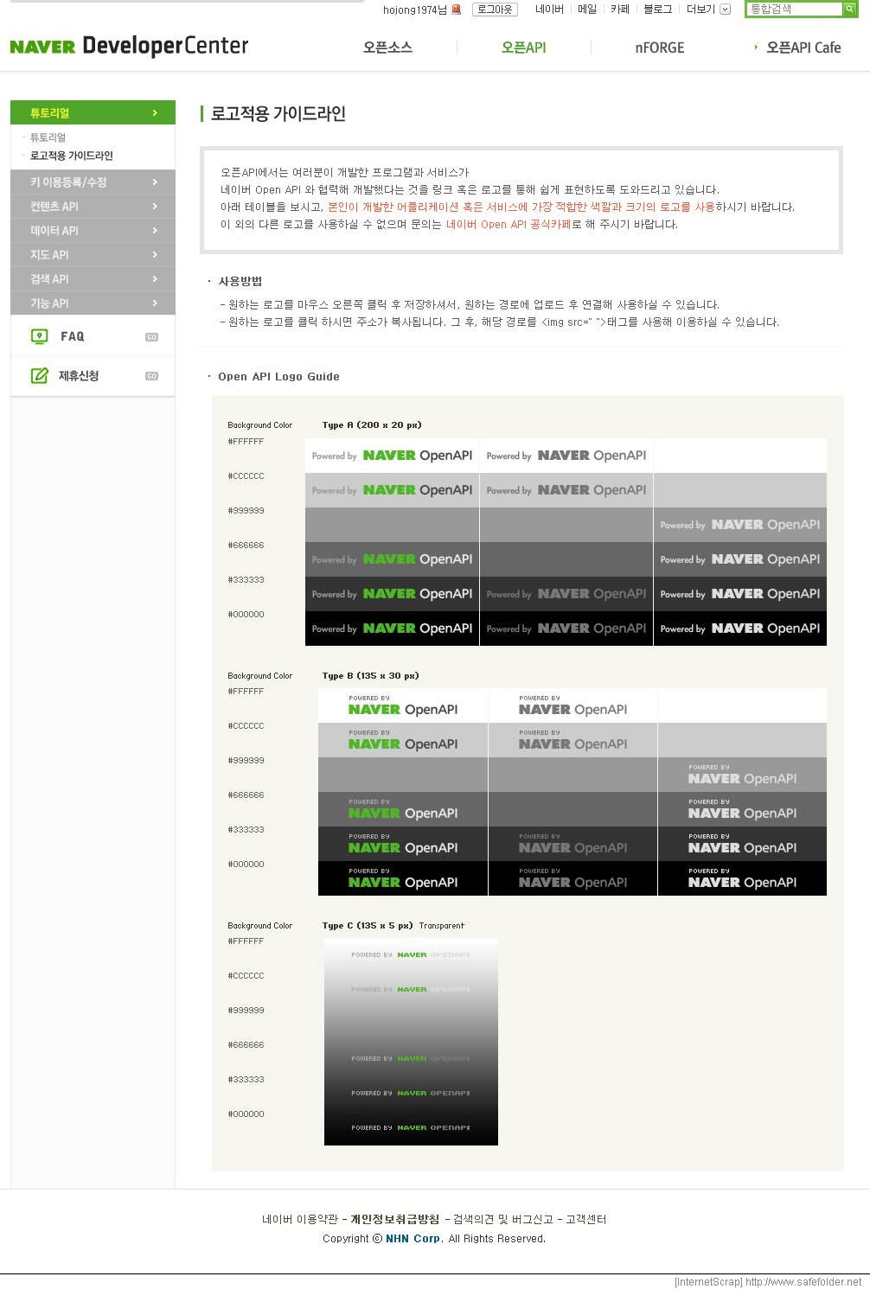Select Type B green logo on #FFFFFF row

point(403,705)
